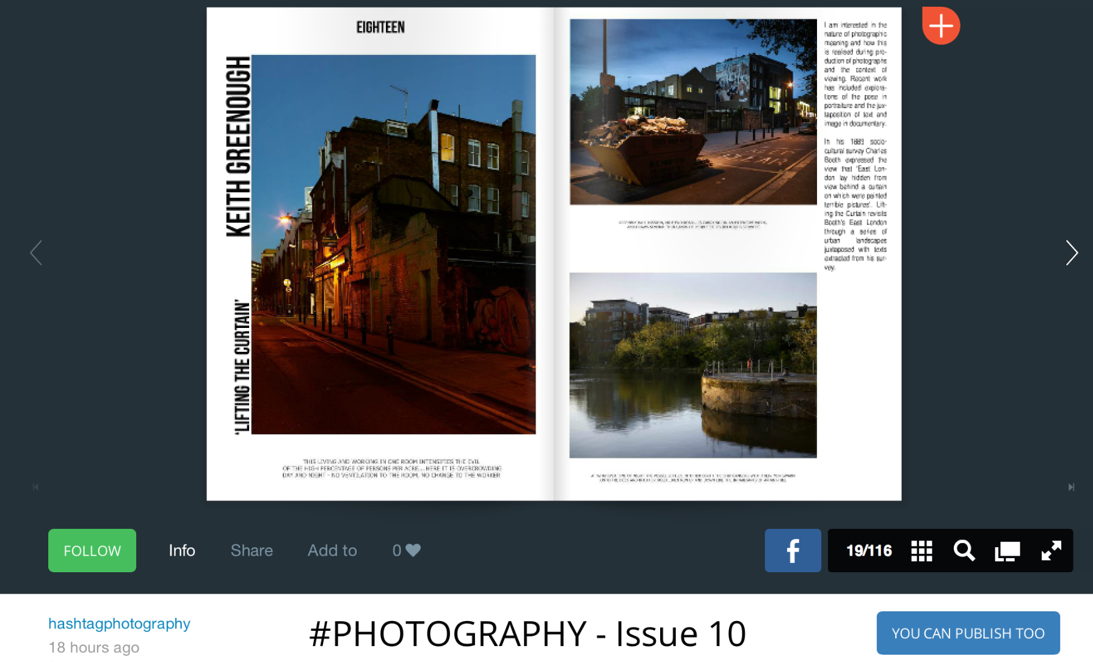Click the left page street photograph

point(393,244)
